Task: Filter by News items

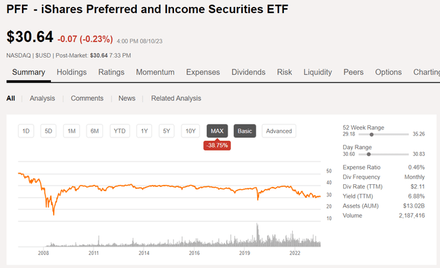Action: (x=126, y=98)
